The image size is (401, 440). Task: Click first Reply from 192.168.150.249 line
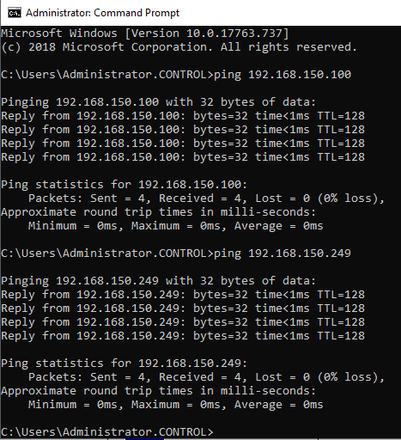[183, 295]
